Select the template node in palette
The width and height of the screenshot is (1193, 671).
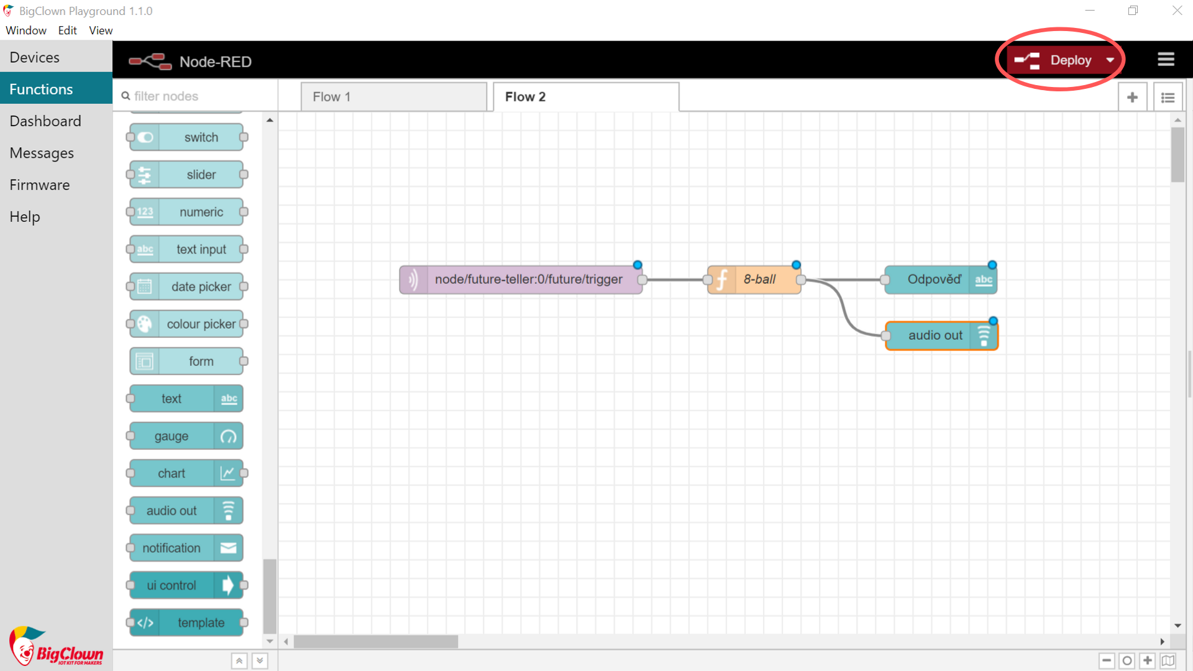(x=186, y=623)
